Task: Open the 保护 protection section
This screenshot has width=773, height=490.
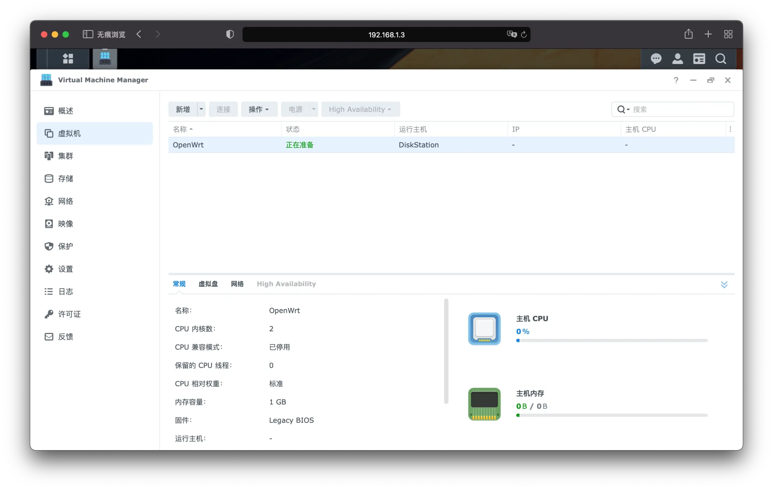Action: 95,246
